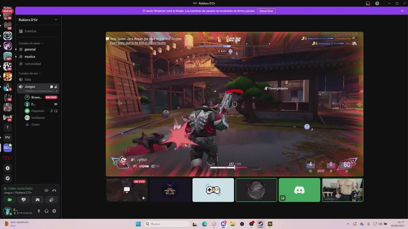Click user Brown... in voice list
The width and height of the screenshot is (408, 229).
(x=37, y=97)
